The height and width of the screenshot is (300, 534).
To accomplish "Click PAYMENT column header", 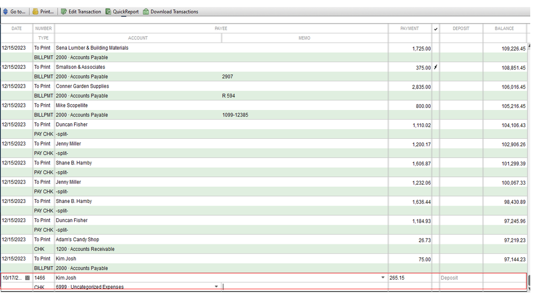I will 409,29.
